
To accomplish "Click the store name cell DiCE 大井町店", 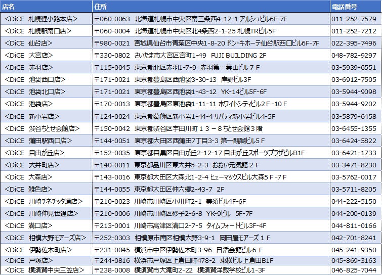I will point(46,165).
